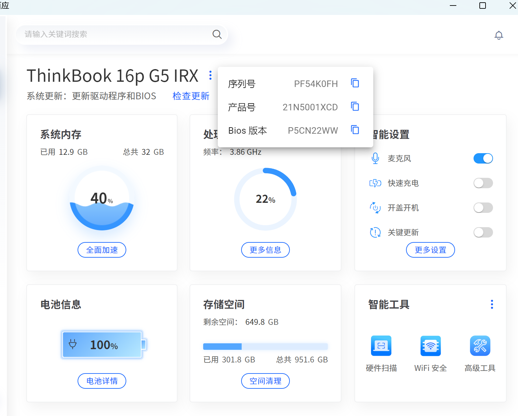Click the 开盖开机 power icon
The width and height of the screenshot is (518, 416).
tap(375, 208)
